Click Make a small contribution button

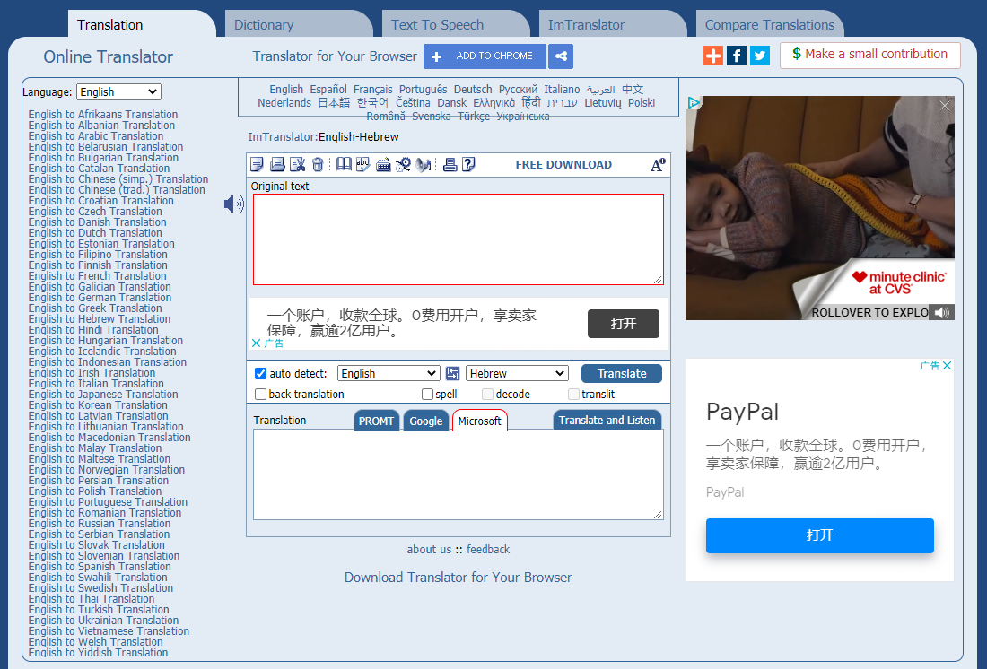tap(870, 55)
